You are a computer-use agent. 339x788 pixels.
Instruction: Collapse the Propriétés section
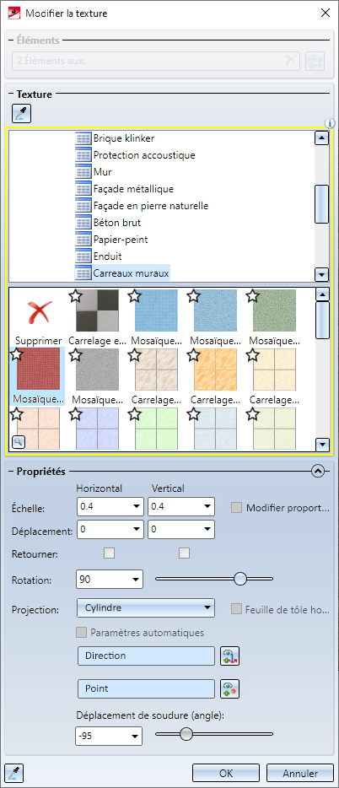pos(317,472)
